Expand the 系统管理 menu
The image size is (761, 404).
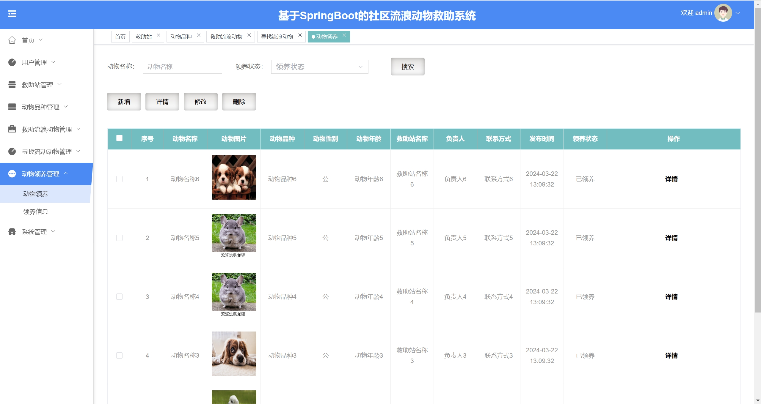(x=54, y=231)
